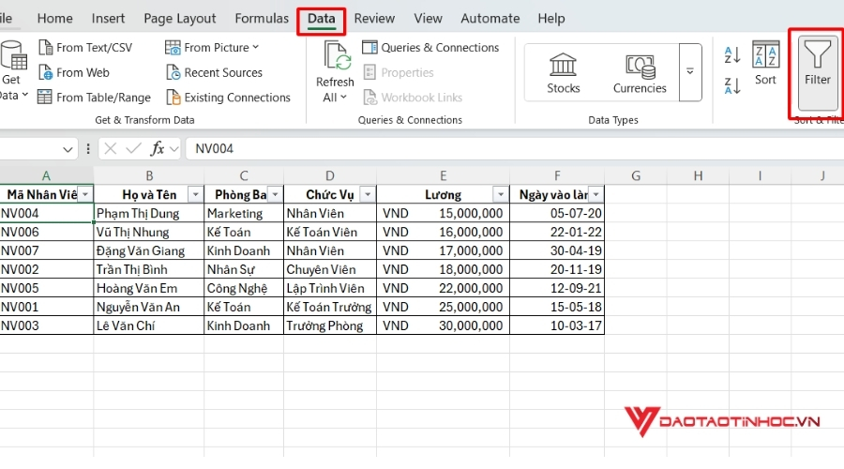Go to Page Layout tab
This screenshot has width=844, height=469.
click(x=180, y=19)
